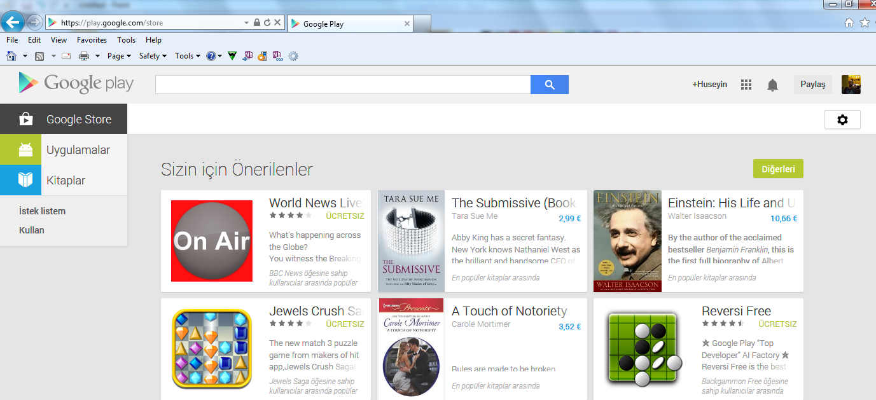Open the File menu
876x400 pixels.
(x=12, y=40)
